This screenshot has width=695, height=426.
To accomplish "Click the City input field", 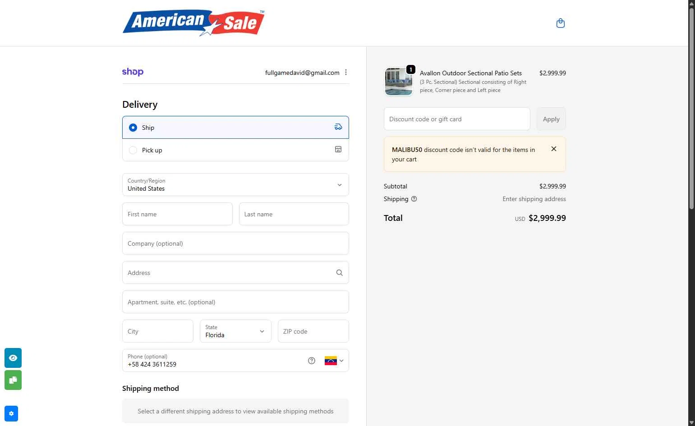I will click(158, 331).
